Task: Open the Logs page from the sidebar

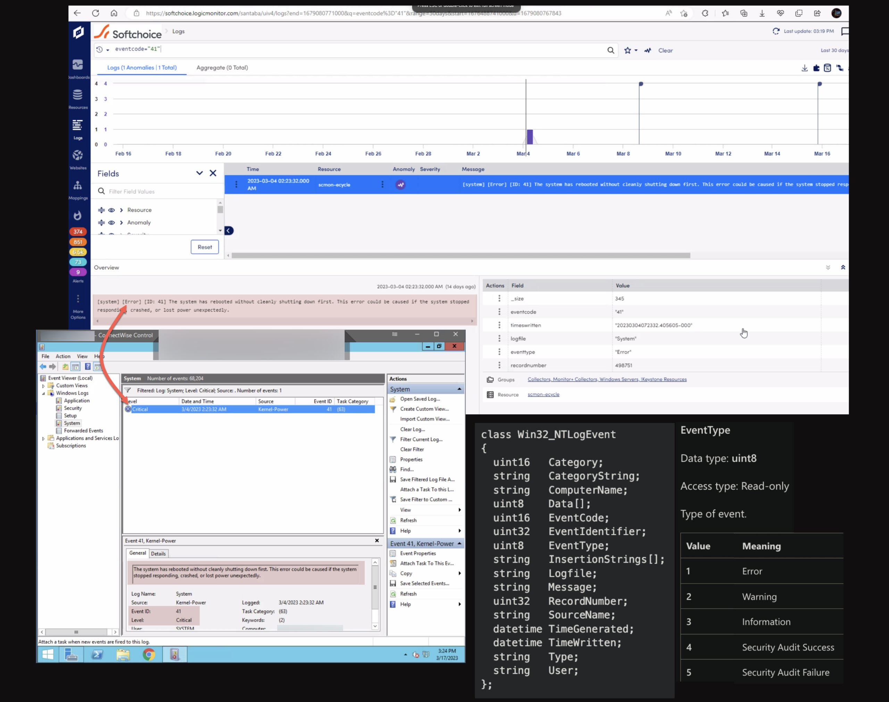Action: pos(78,129)
